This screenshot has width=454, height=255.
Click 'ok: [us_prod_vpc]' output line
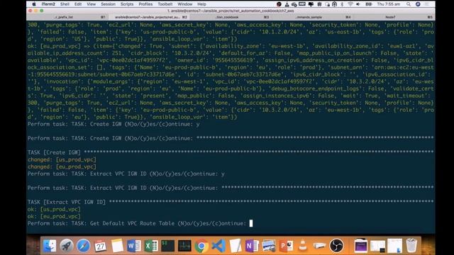(x=54, y=210)
